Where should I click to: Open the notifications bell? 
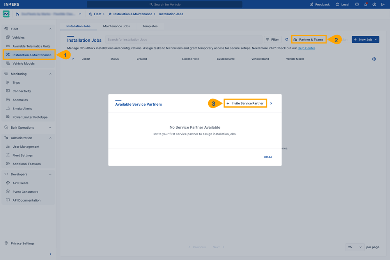pyautogui.click(x=365, y=5)
